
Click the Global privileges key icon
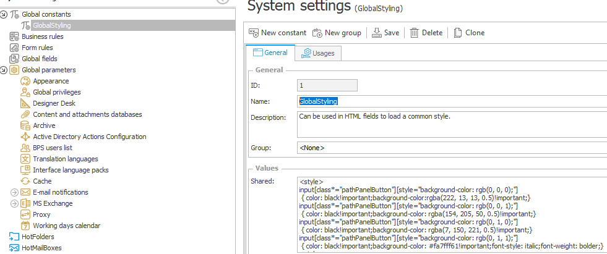(25, 92)
